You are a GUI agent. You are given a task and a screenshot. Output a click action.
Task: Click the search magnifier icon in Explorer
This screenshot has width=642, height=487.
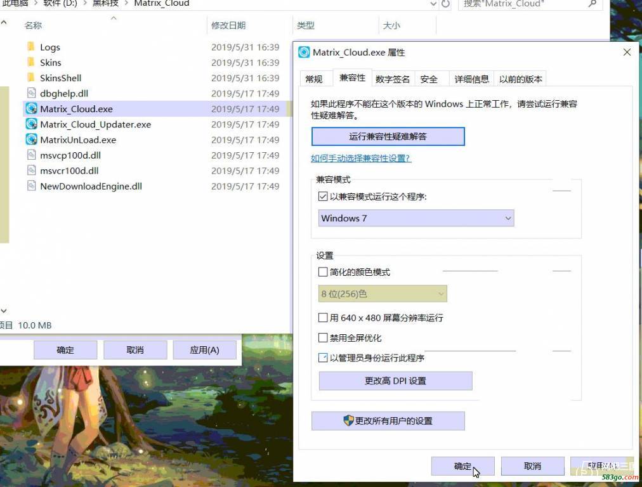coord(592,3)
